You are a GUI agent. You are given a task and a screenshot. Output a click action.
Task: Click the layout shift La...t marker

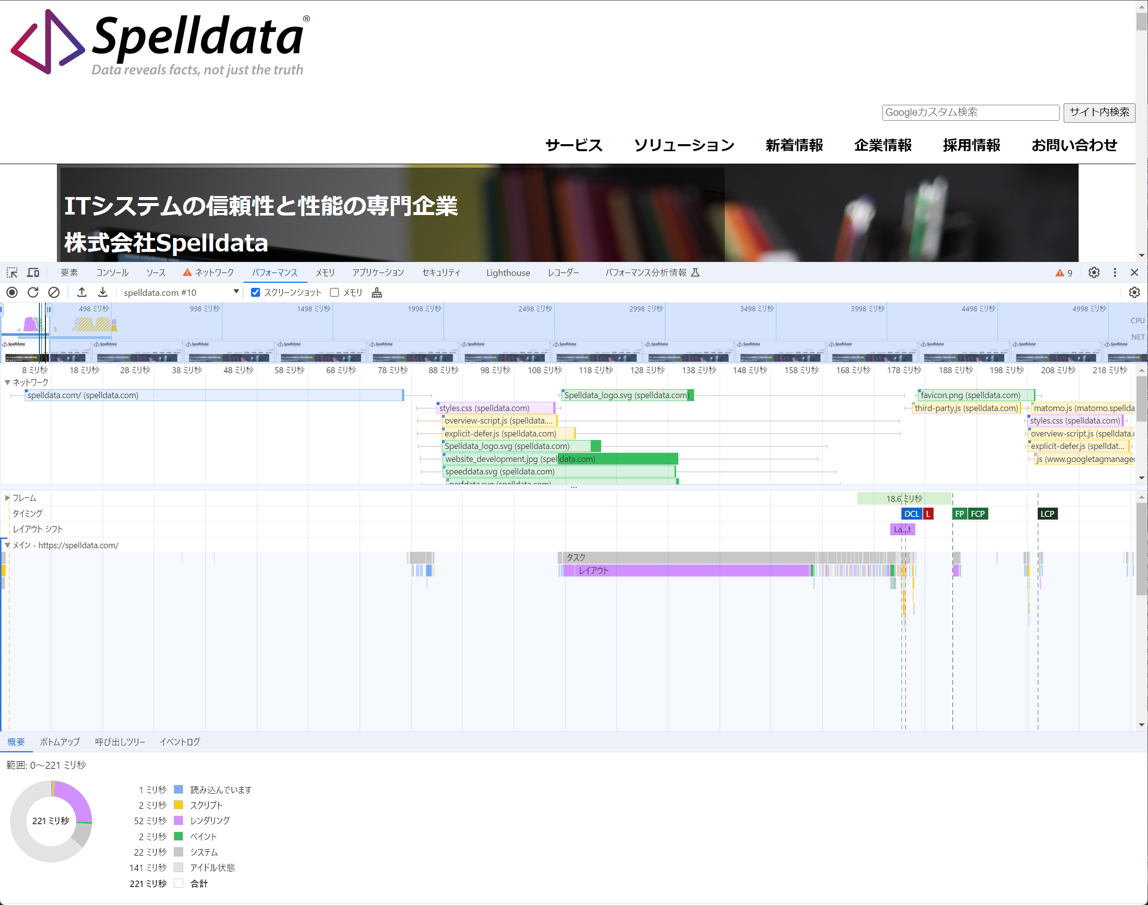902,529
